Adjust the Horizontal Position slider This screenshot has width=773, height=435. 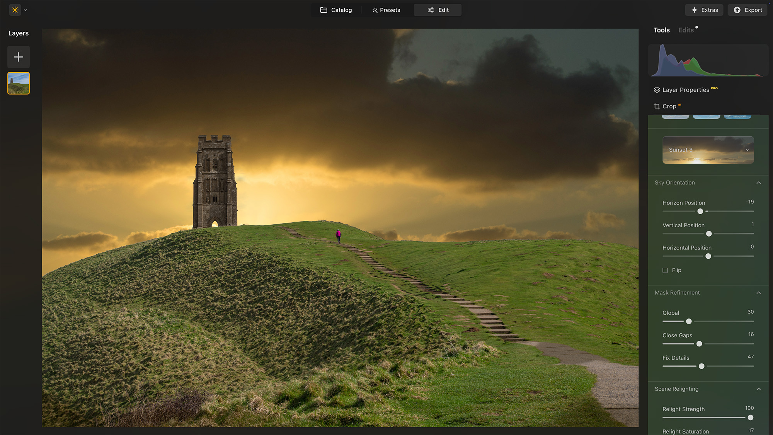[x=708, y=256]
